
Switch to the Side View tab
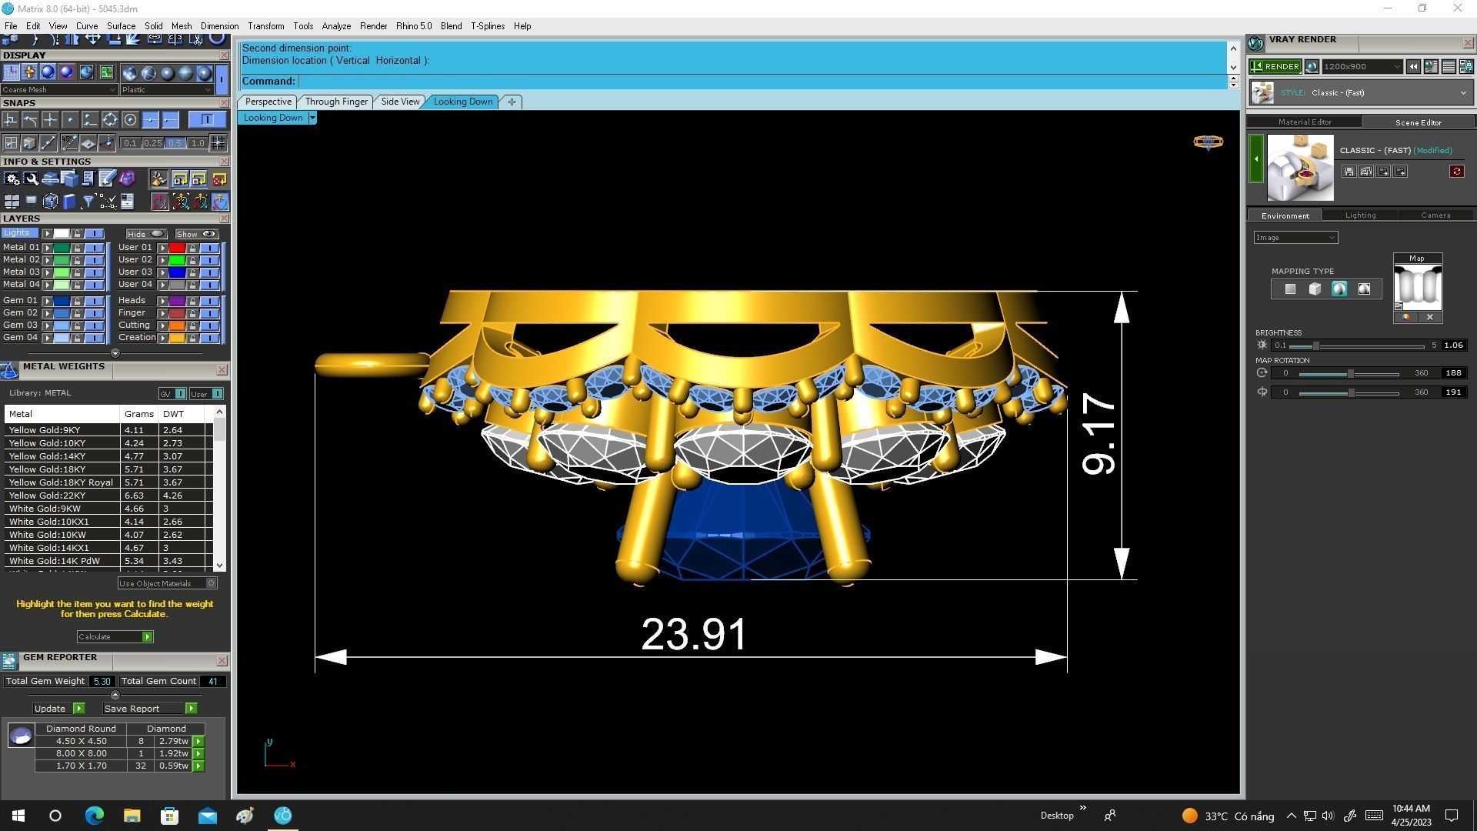(x=400, y=102)
